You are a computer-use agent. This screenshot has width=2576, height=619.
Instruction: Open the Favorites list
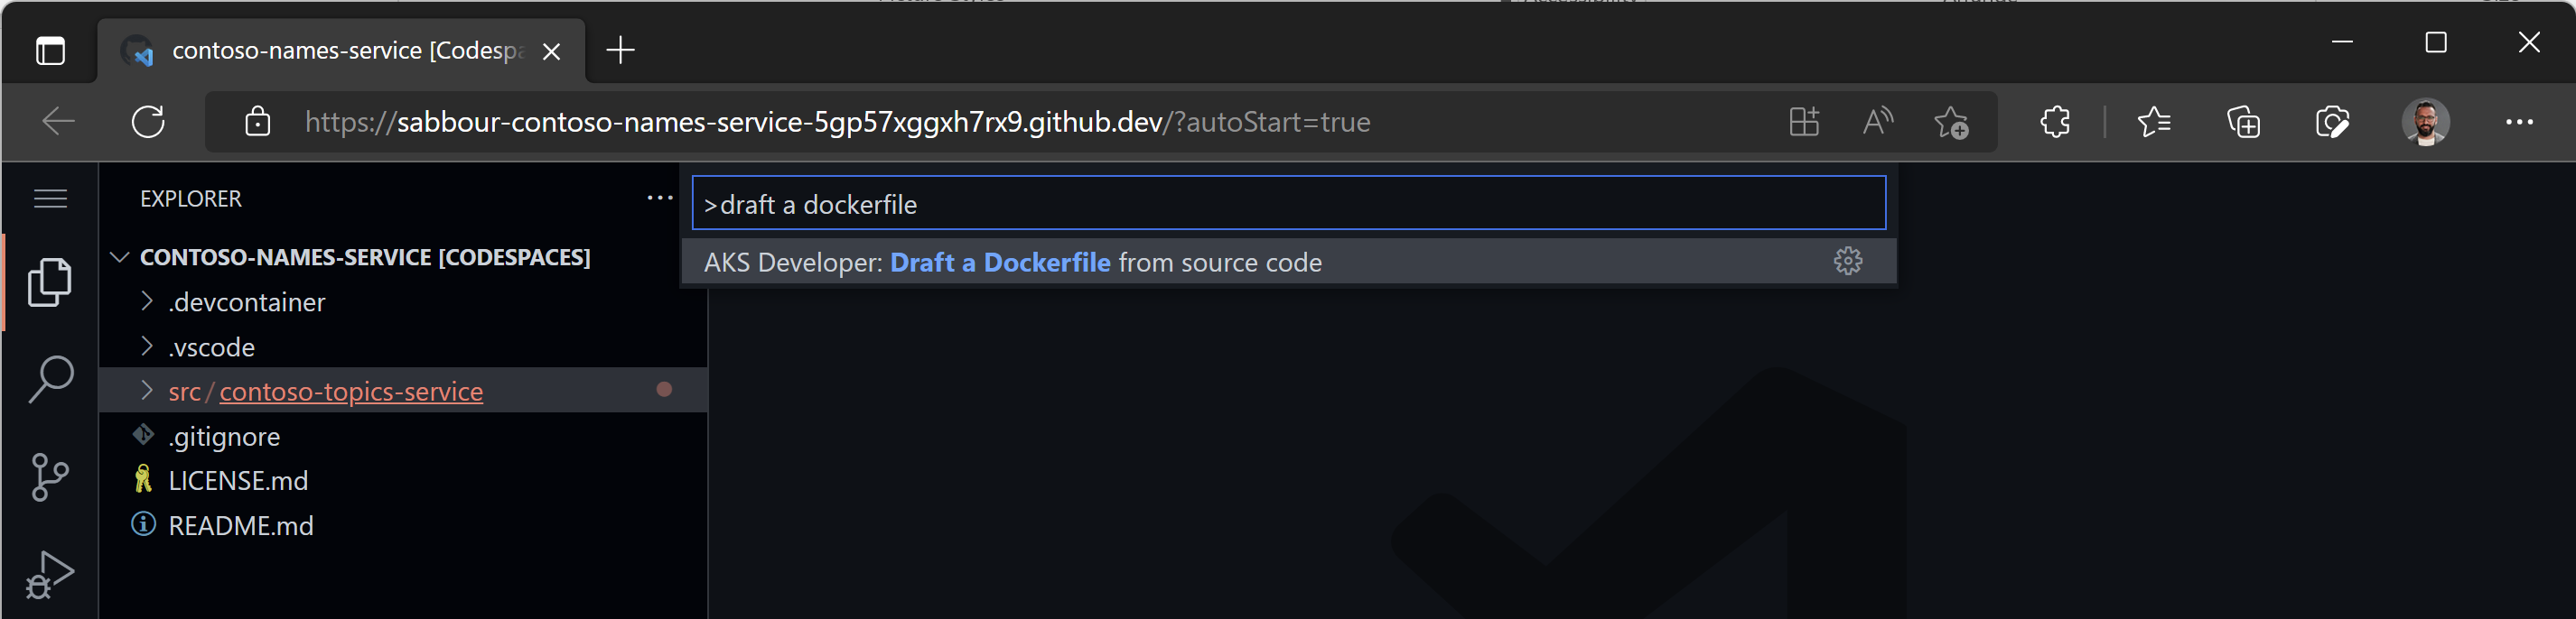[2153, 122]
